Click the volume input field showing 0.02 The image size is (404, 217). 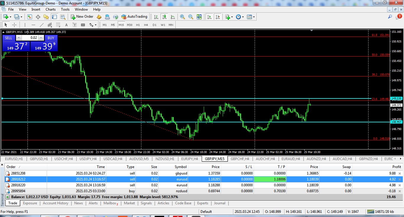point(30,38)
